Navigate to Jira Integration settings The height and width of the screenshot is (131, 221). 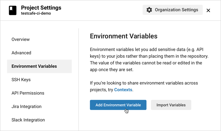click(26, 107)
